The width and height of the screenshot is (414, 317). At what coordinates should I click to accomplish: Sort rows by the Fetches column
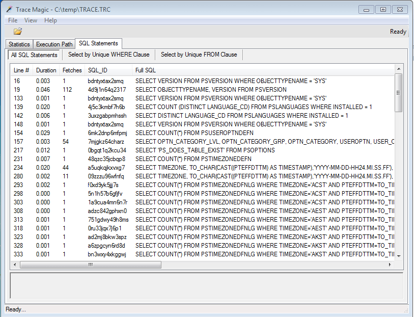(x=72, y=70)
